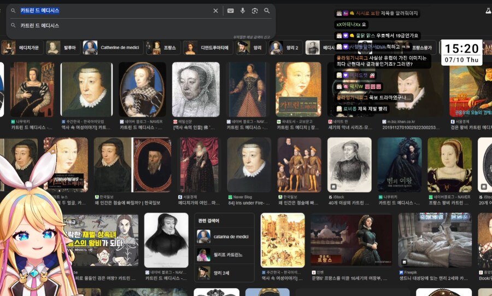This screenshot has height=296, width=492.
Task: Select the 발루아 filter chip
Action: coord(63,48)
